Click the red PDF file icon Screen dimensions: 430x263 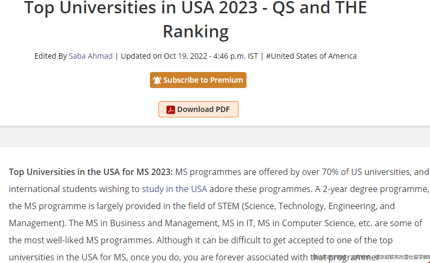pyautogui.click(x=171, y=110)
